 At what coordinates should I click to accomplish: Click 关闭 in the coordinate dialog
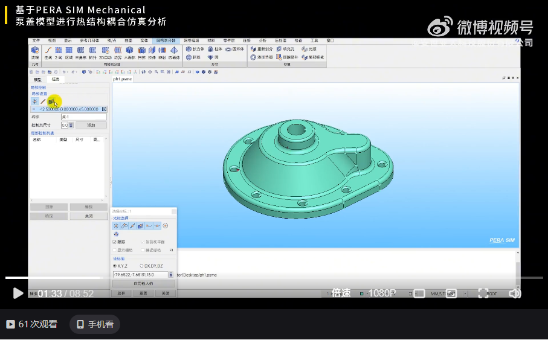coord(166,293)
